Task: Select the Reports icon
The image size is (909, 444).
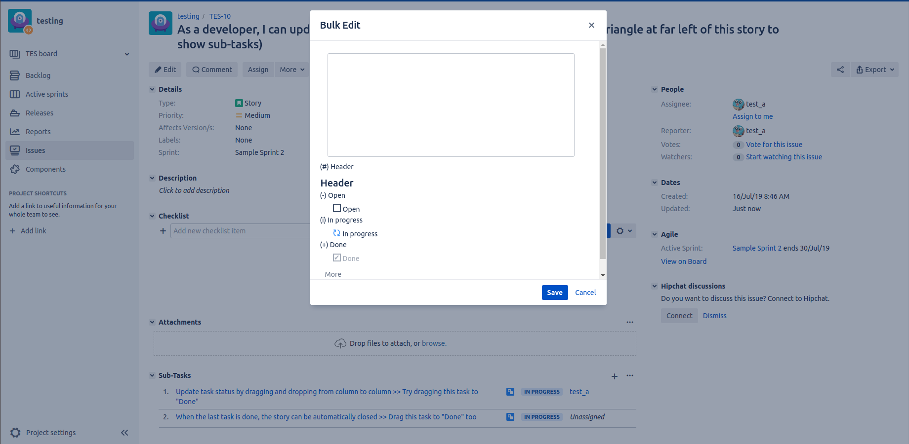Action: tap(15, 131)
